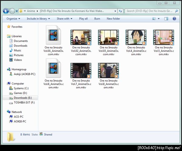
Task: Toggle the preview pane icon
Action: (x=166, y=19)
